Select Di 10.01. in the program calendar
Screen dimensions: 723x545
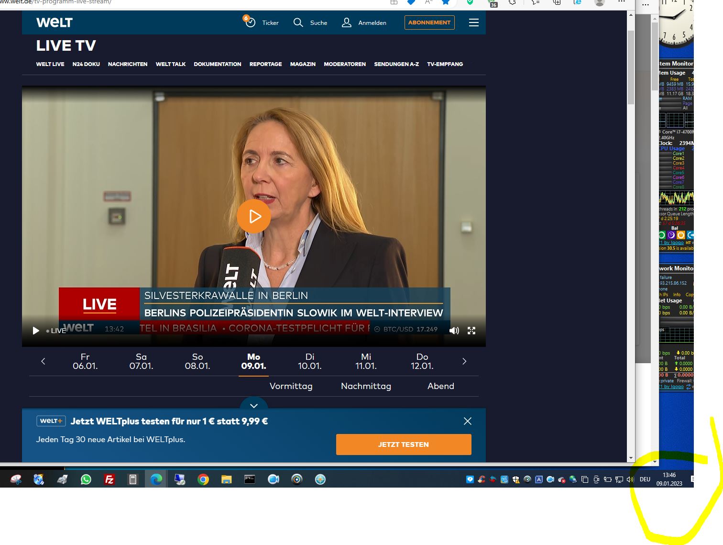click(310, 361)
